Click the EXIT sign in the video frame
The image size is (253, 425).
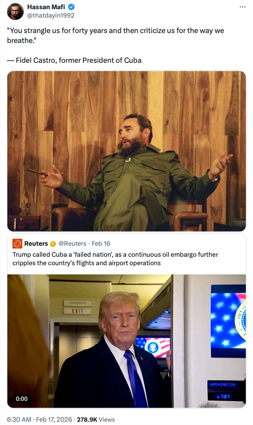[x=78, y=311]
